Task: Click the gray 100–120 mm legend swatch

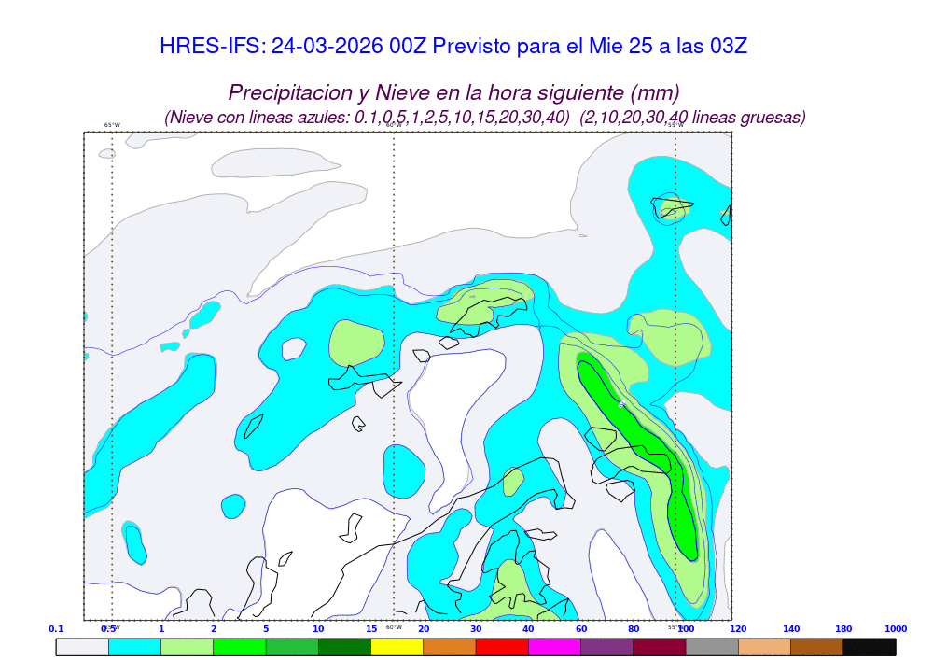Action: click(712, 647)
